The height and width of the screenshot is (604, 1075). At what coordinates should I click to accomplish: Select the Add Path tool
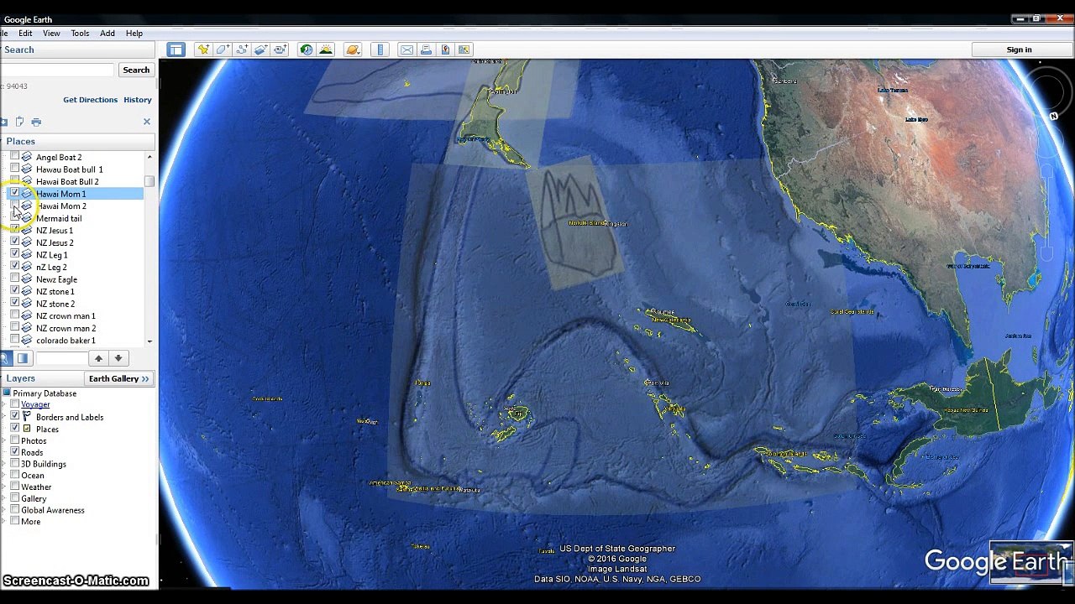tap(242, 49)
